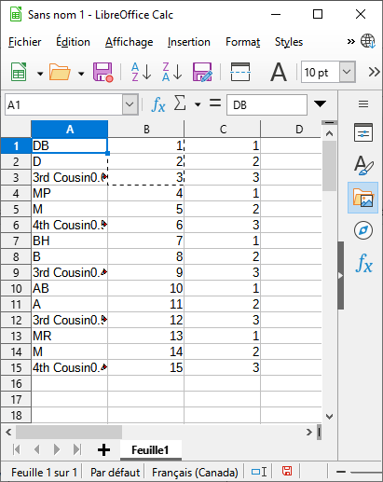The image size is (383, 482).
Task: Click the formula input line showing DB
Action: pos(267,105)
